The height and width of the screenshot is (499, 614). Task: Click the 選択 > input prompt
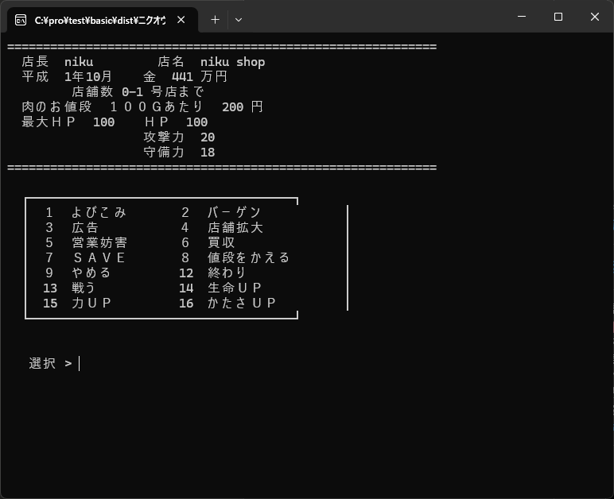(54, 363)
